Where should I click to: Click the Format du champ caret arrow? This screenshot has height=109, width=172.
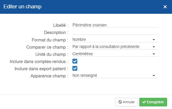point(154,40)
